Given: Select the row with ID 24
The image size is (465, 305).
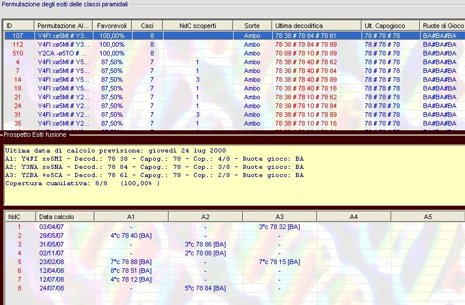Looking at the screenshot, I should pos(234,106).
